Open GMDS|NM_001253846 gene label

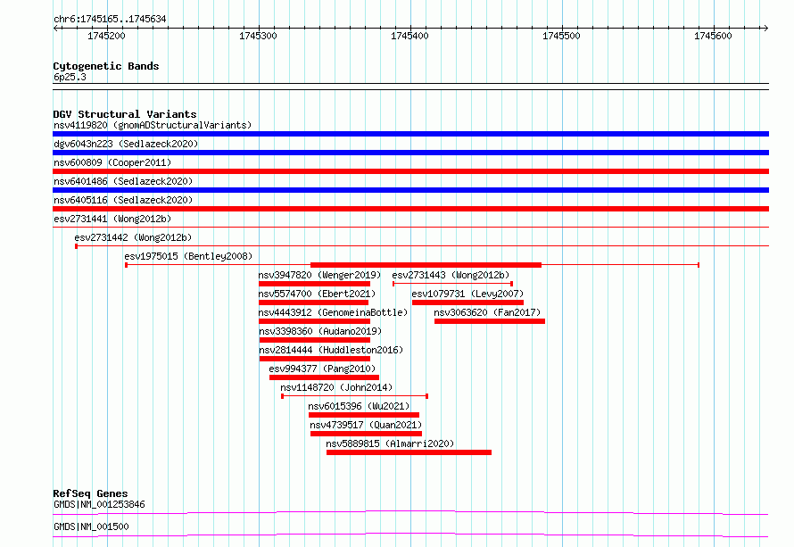click(99, 504)
